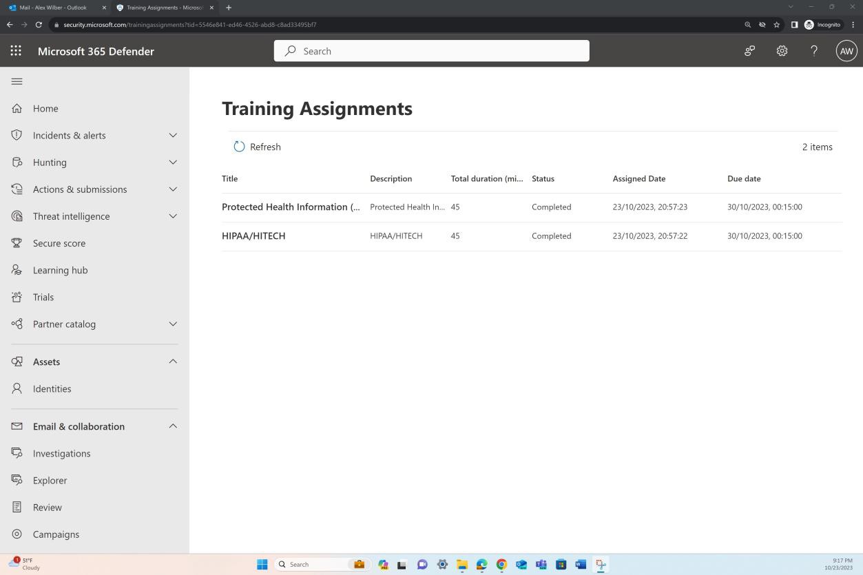This screenshot has width=863, height=575.
Task: Open the Learning hub
Action: (x=60, y=270)
